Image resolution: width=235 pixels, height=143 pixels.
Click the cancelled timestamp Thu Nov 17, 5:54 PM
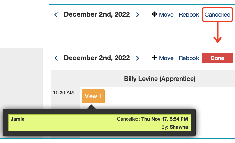(x=164, y=119)
